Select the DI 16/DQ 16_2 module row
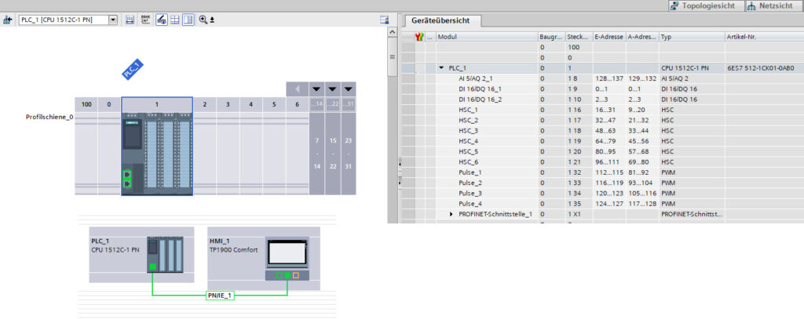Image resolution: width=804 pixels, height=319 pixels. (602, 100)
